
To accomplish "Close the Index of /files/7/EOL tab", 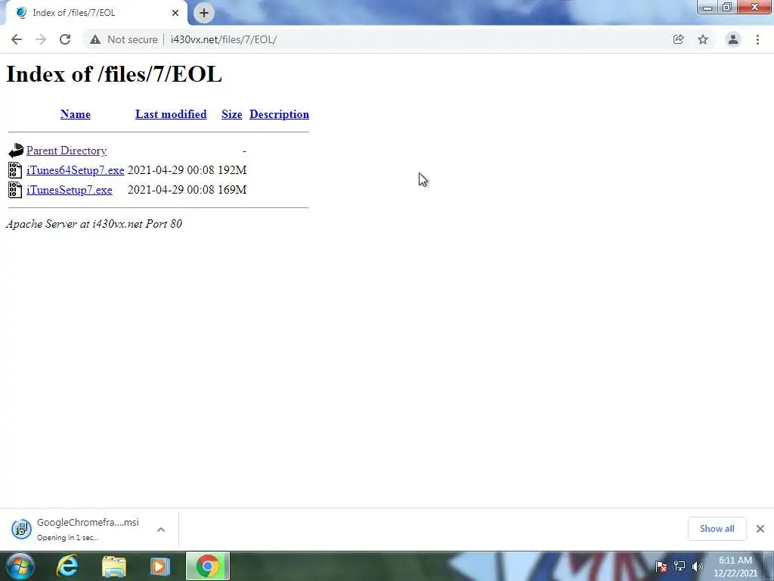I will tap(175, 13).
